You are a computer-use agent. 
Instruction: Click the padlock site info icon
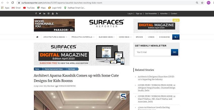(x=19, y=3)
